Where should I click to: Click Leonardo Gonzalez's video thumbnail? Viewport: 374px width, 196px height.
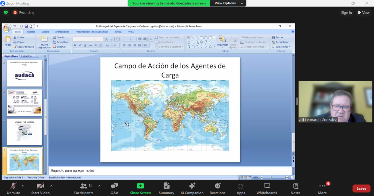[x=335, y=101]
